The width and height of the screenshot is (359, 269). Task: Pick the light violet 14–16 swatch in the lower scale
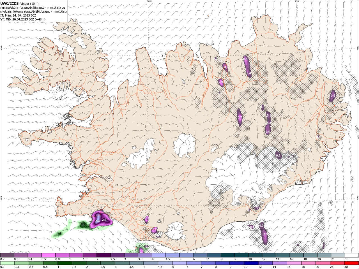tap(280, 263)
